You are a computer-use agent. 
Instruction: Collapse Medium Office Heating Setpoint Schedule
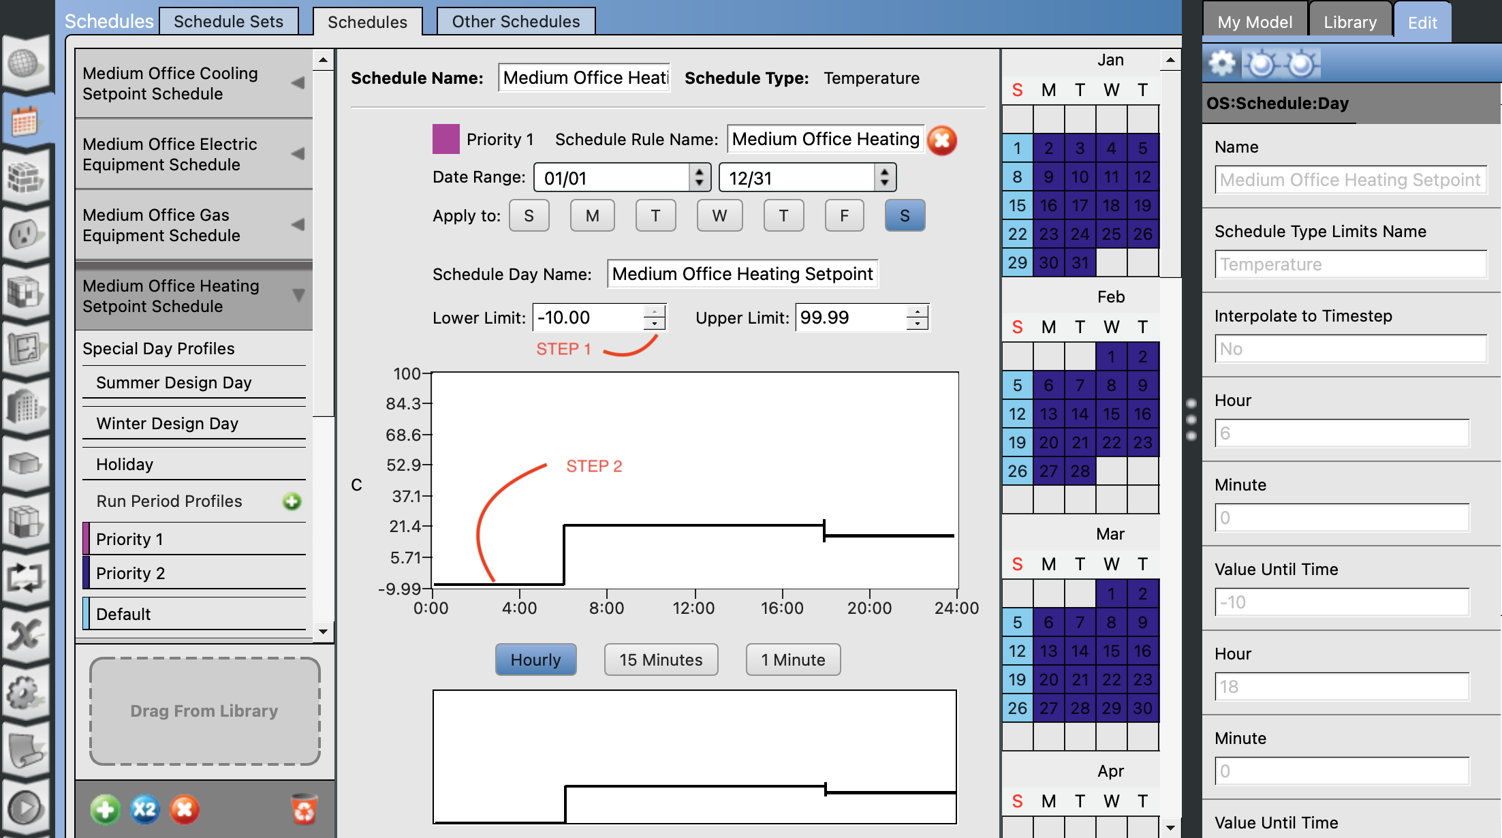click(298, 295)
